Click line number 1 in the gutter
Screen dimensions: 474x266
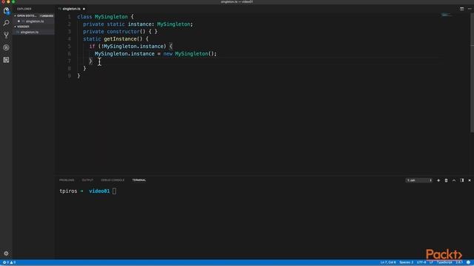[69, 17]
